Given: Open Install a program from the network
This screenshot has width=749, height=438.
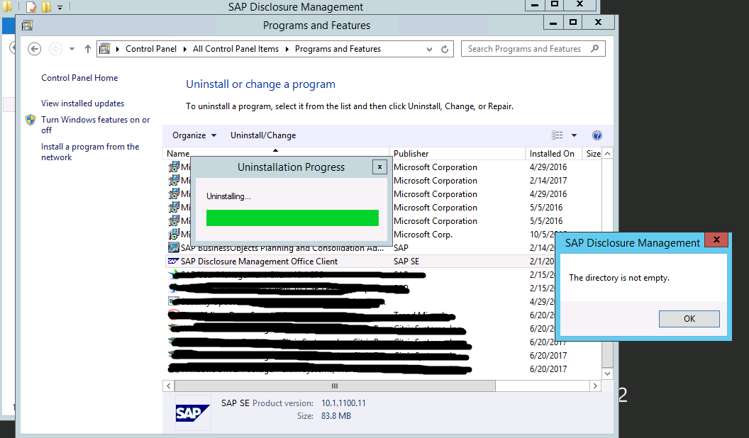Looking at the screenshot, I should coord(90,152).
